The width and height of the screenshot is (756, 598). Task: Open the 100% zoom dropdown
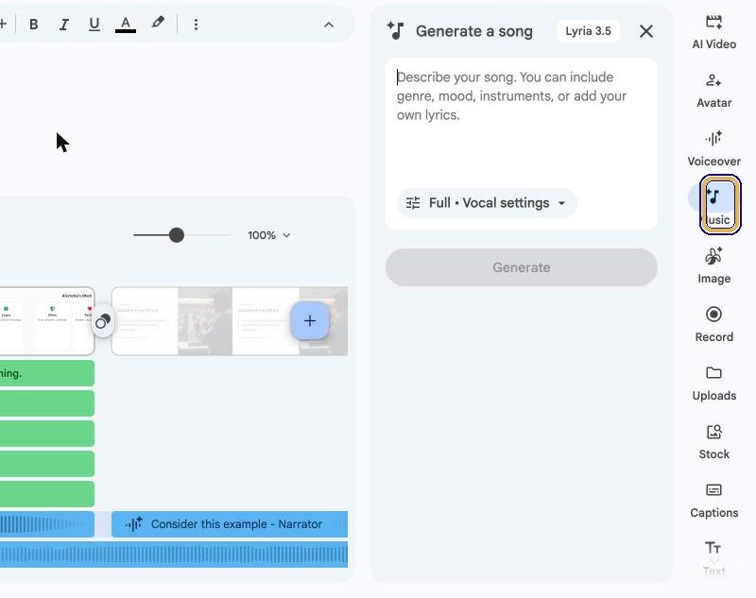pos(269,235)
